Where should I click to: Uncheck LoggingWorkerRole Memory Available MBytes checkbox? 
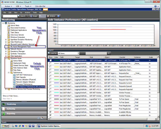point(50,115)
